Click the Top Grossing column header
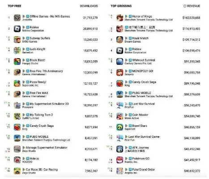This screenshot has width=209, height=179. [x=121, y=6]
